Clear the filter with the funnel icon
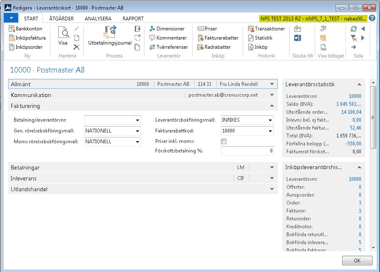The width and height of the screenshot is (380, 272). point(354,38)
